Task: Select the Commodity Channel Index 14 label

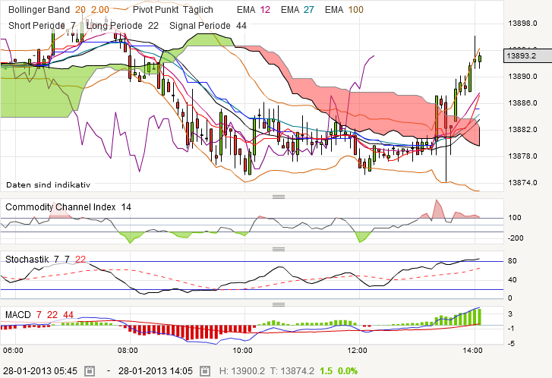Action: pyautogui.click(x=68, y=207)
